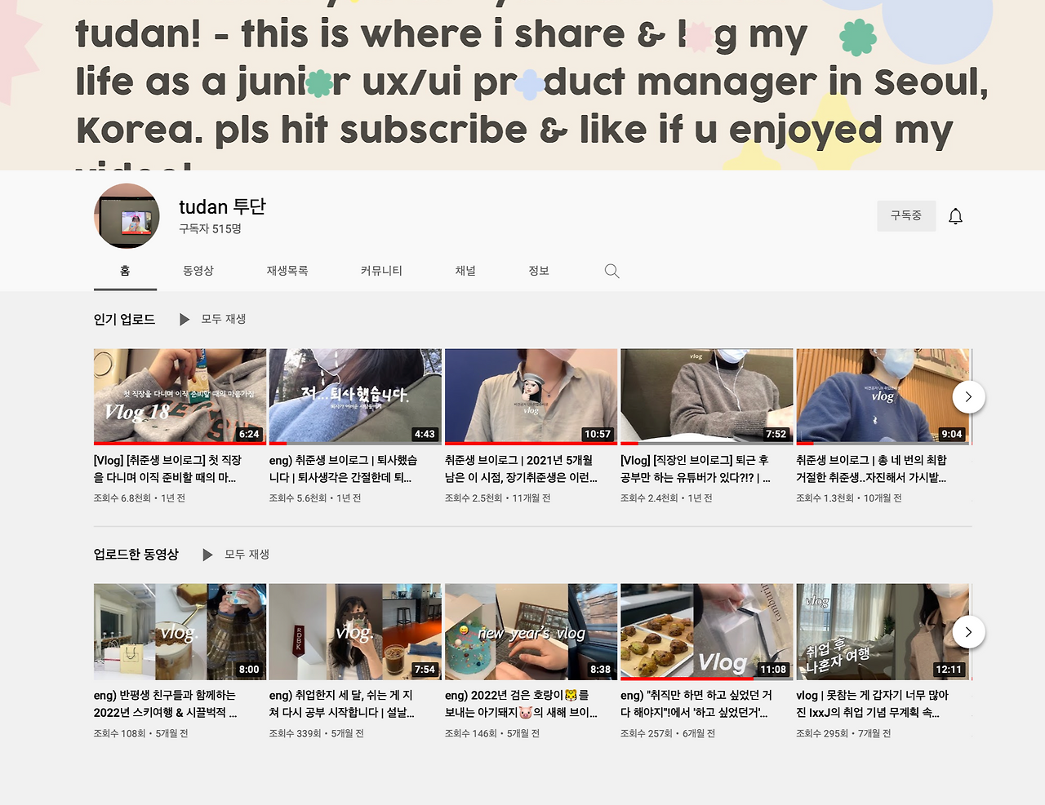Viewport: 1045px width, 805px height.
Task: Show next uploaded videos with arrow
Action: click(968, 632)
